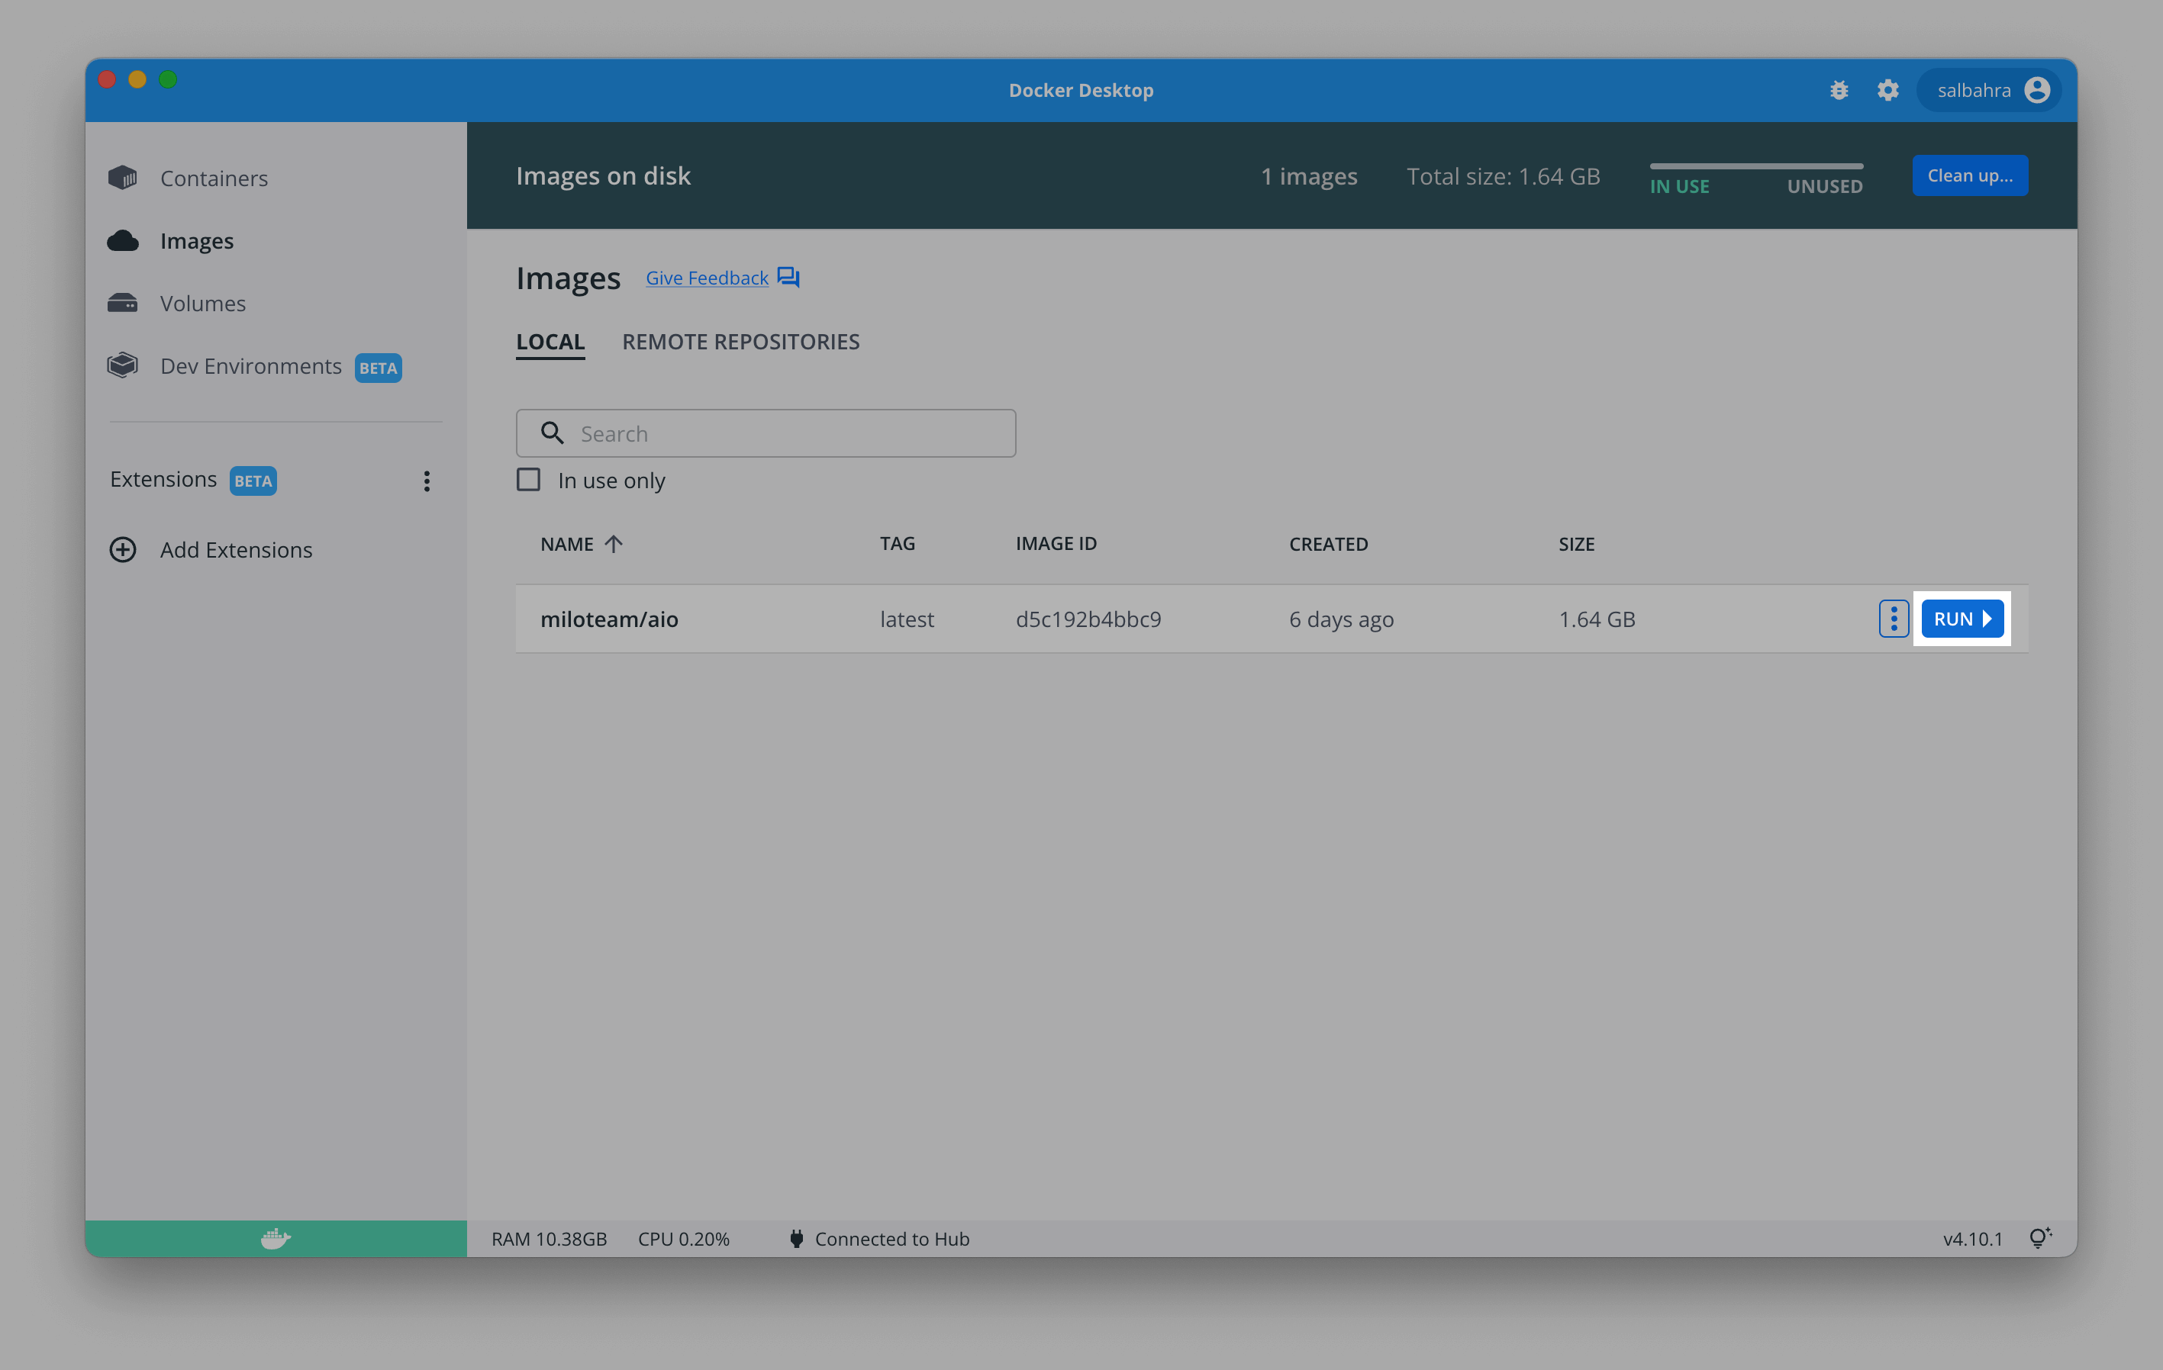The height and width of the screenshot is (1370, 2163).
Task: Click the IMAGE ID column header
Action: (x=1056, y=544)
